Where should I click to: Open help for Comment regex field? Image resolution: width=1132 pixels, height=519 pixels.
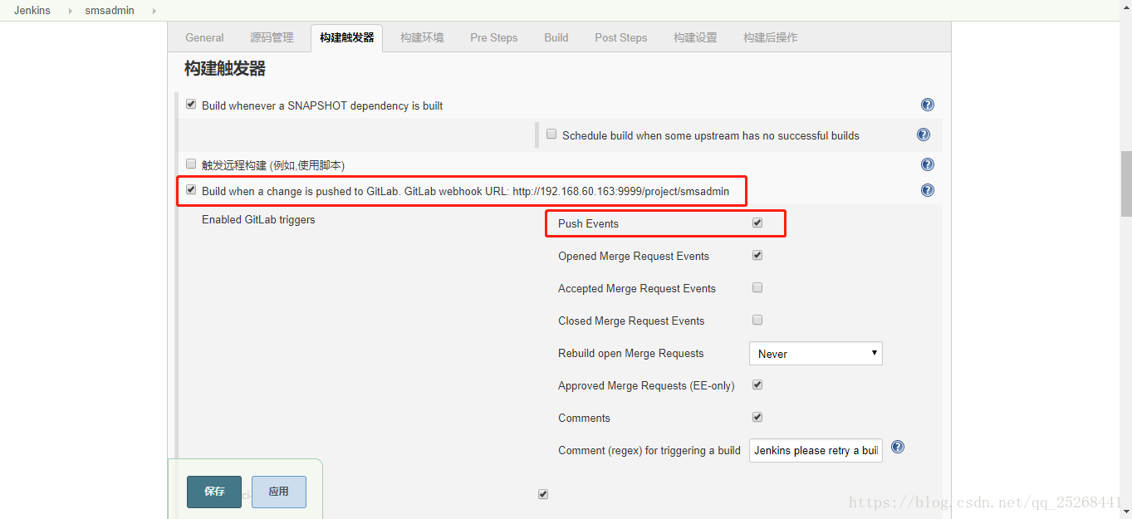(898, 447)
